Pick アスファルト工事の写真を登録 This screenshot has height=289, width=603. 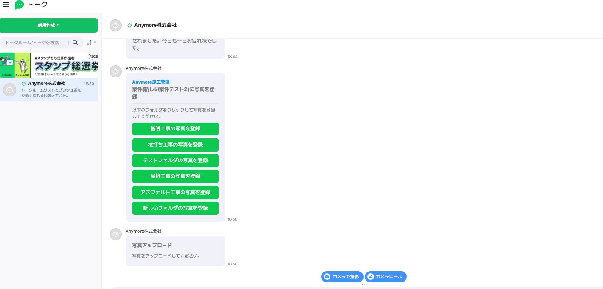tap(176, 193)
